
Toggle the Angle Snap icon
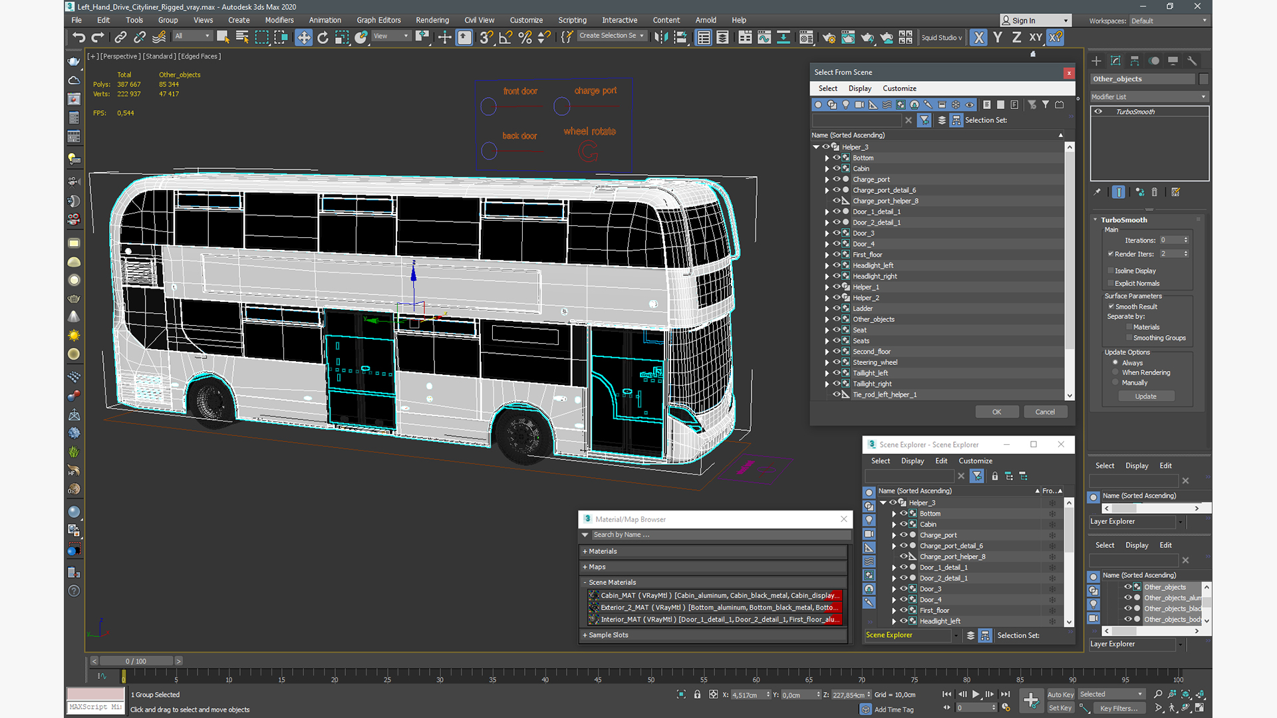(505, 37)
